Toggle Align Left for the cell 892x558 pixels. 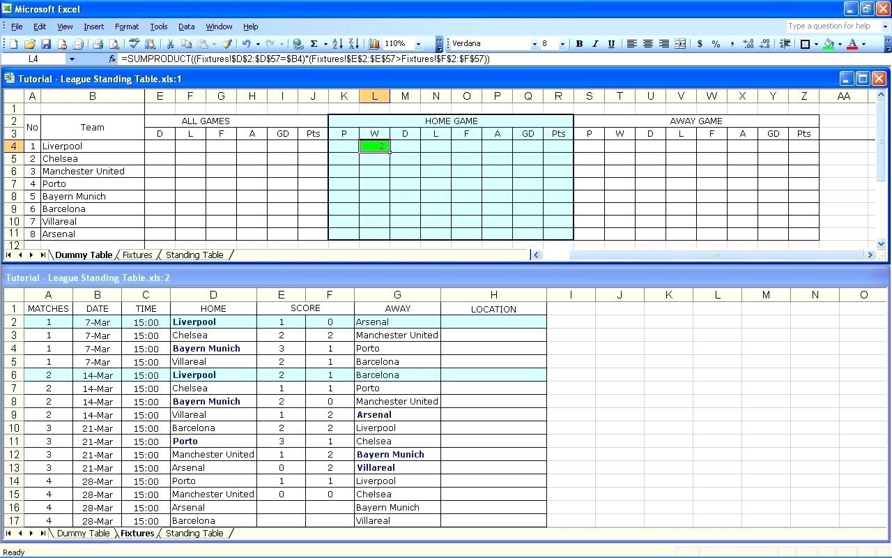pyautogui.click(x=631, y=44)
